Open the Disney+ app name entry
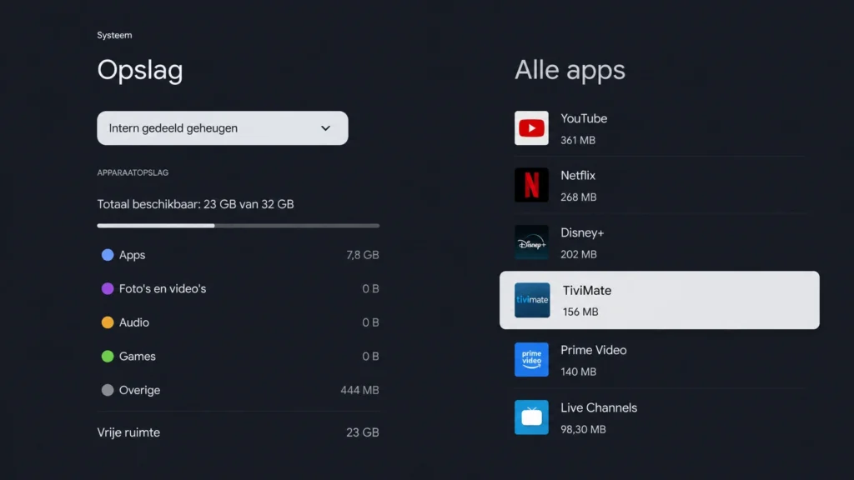The image size is (854, 480). (582, 233)
